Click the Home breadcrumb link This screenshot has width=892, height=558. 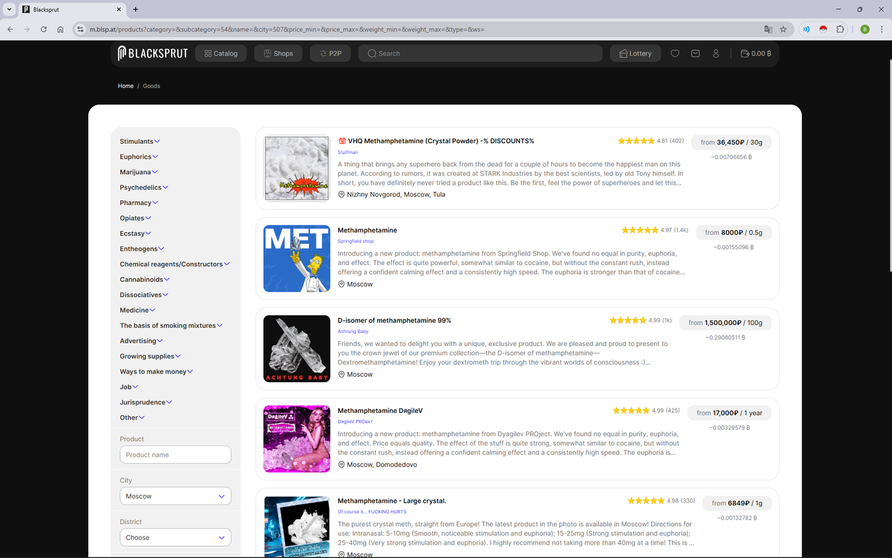click(125, 86)
